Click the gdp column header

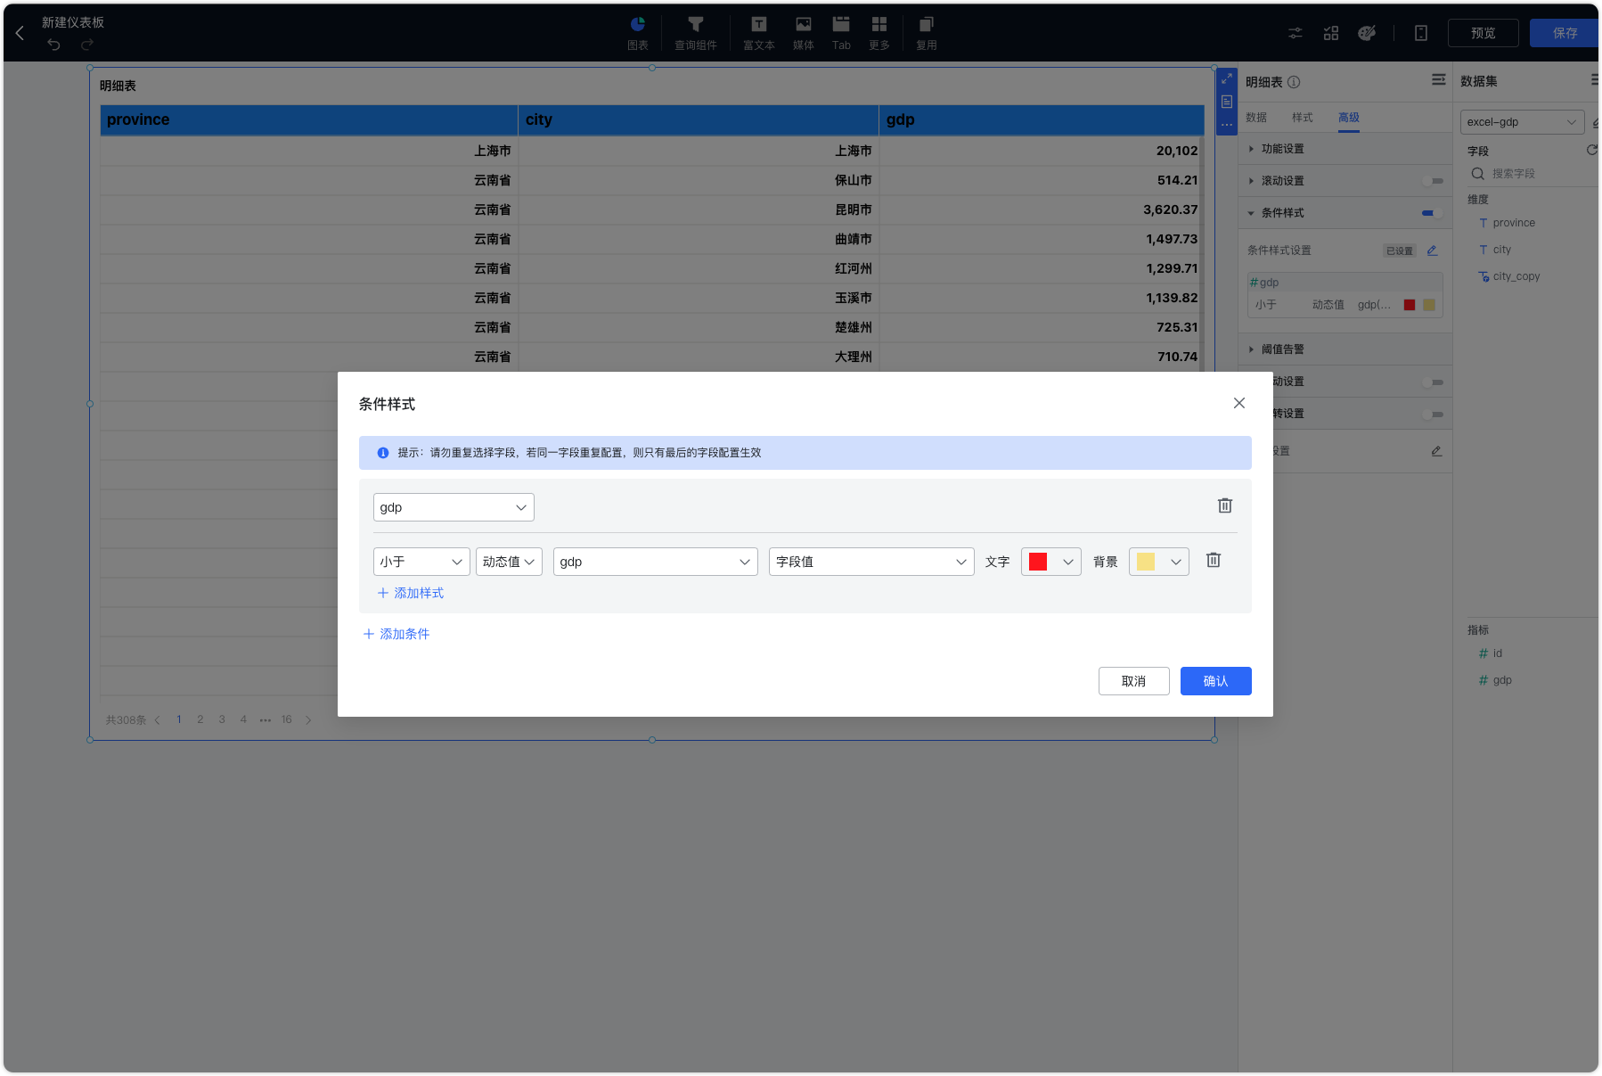point(1042,119)
